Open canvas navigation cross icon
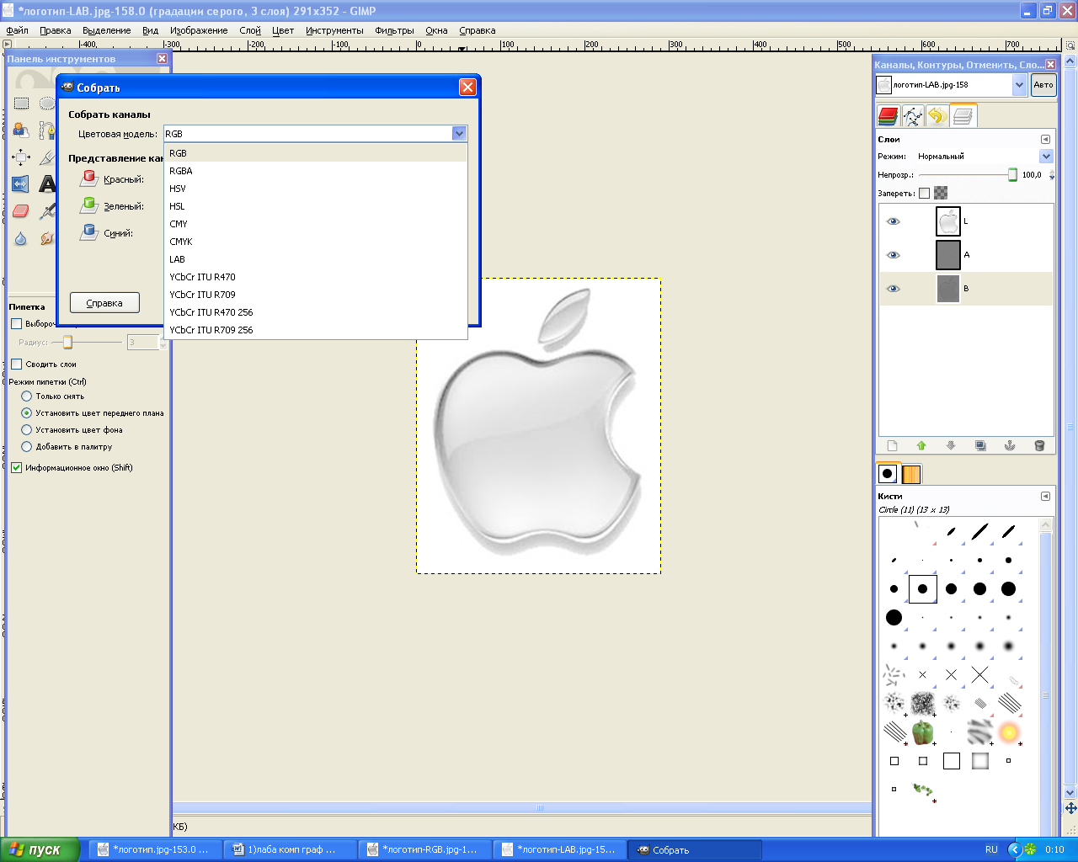Image resolution: width=1078 pixels, height=862 pixels. click(x=1070, y=808)
